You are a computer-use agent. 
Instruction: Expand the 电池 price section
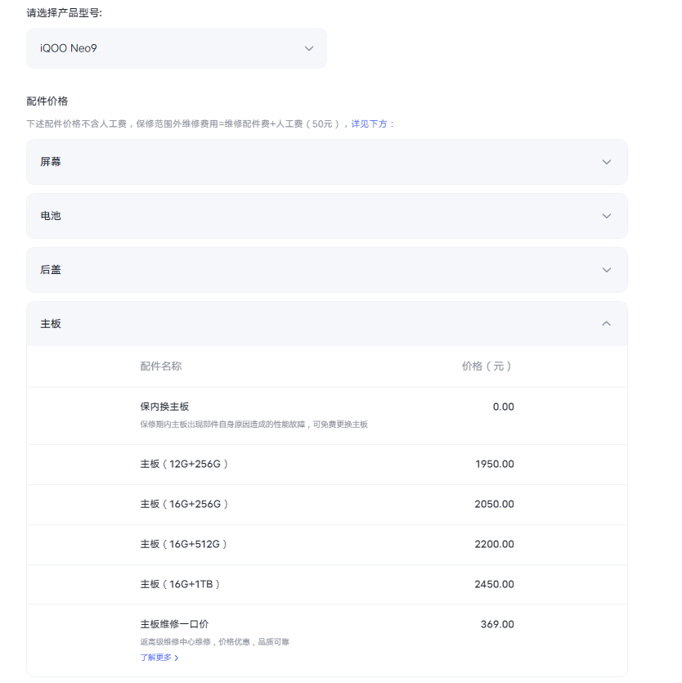point(51,216)
